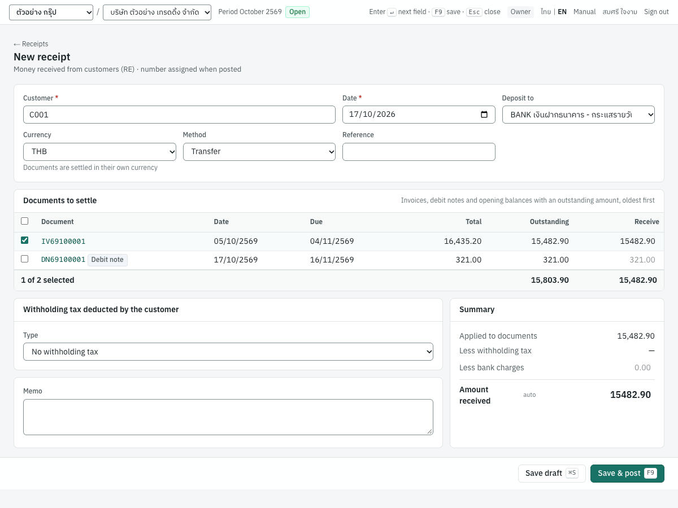Click document number DN69100001
Screen dimensions: 678x508
(63, 260)
